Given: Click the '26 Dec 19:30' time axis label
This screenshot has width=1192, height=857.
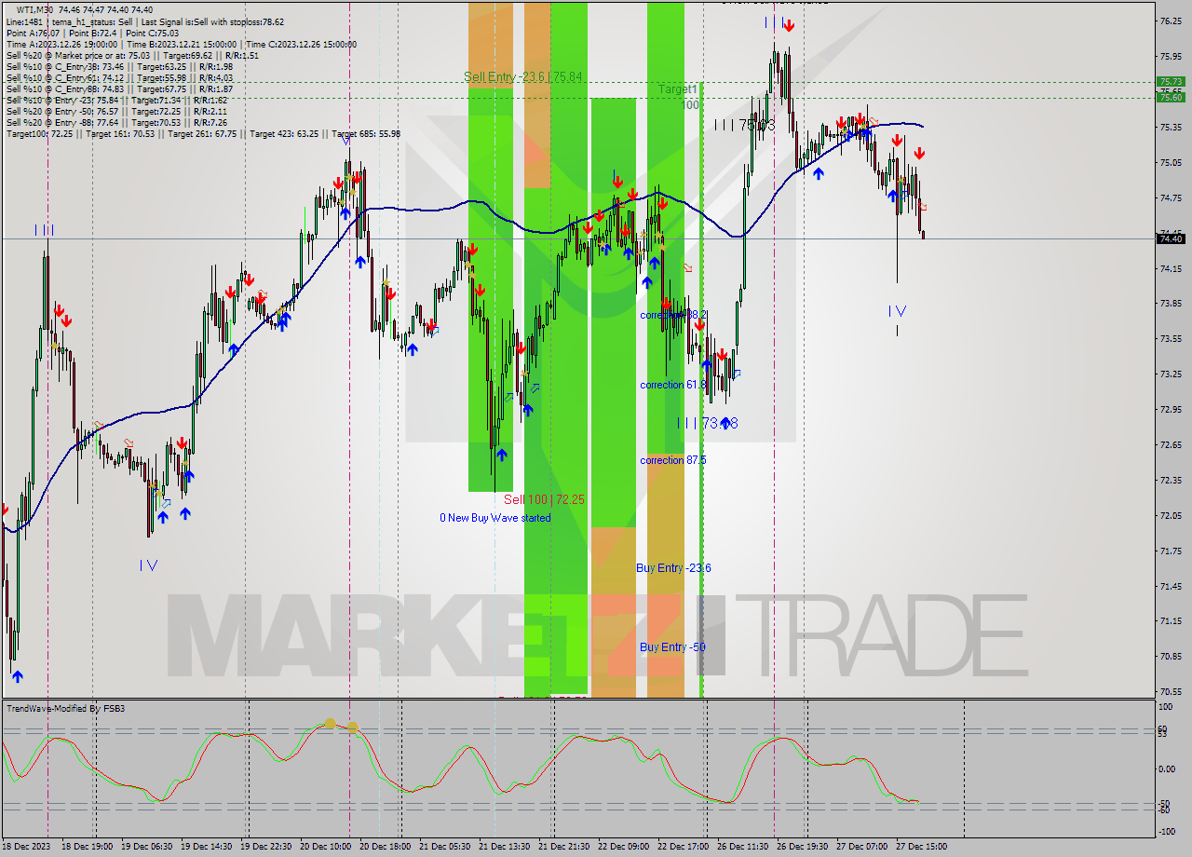Looking at the screenshot, I should pos(802,847).
